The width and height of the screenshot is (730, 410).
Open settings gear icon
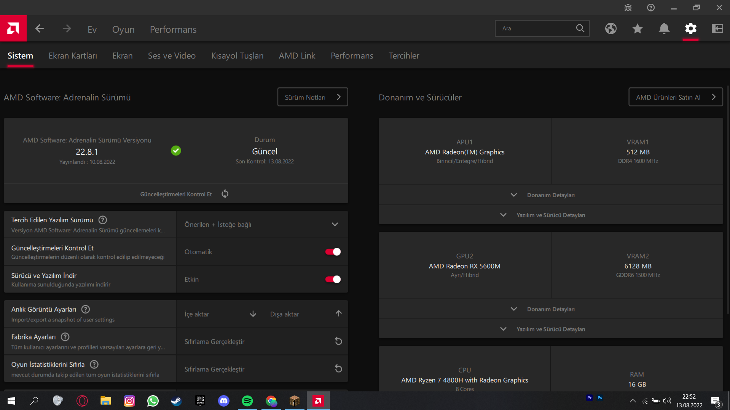point(691,28)
